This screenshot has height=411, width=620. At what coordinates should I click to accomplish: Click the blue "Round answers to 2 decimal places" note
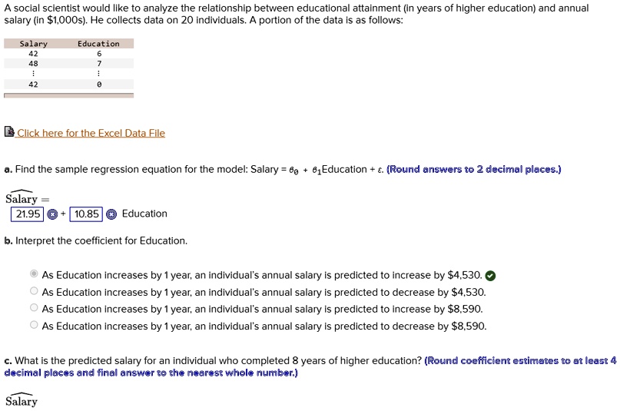pos(474,169)
